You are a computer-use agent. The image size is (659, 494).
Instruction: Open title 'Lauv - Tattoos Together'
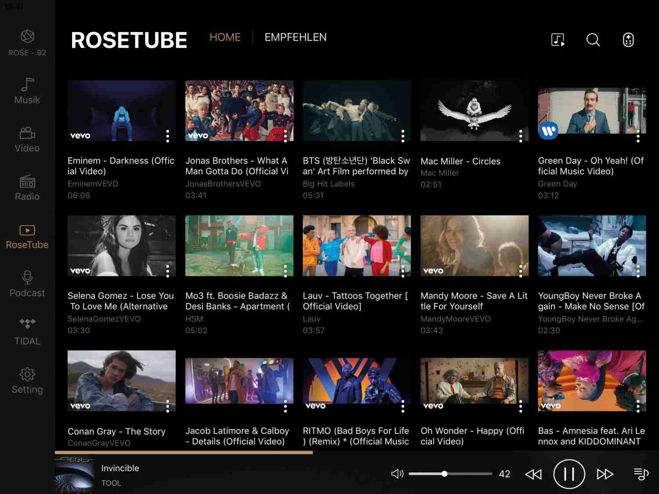point(355,301)
